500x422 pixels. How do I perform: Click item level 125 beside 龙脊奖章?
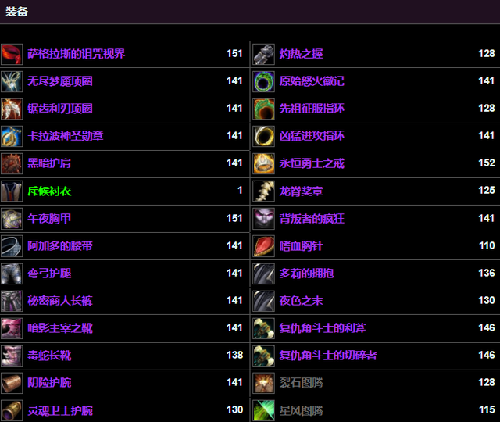click(487, 191)
